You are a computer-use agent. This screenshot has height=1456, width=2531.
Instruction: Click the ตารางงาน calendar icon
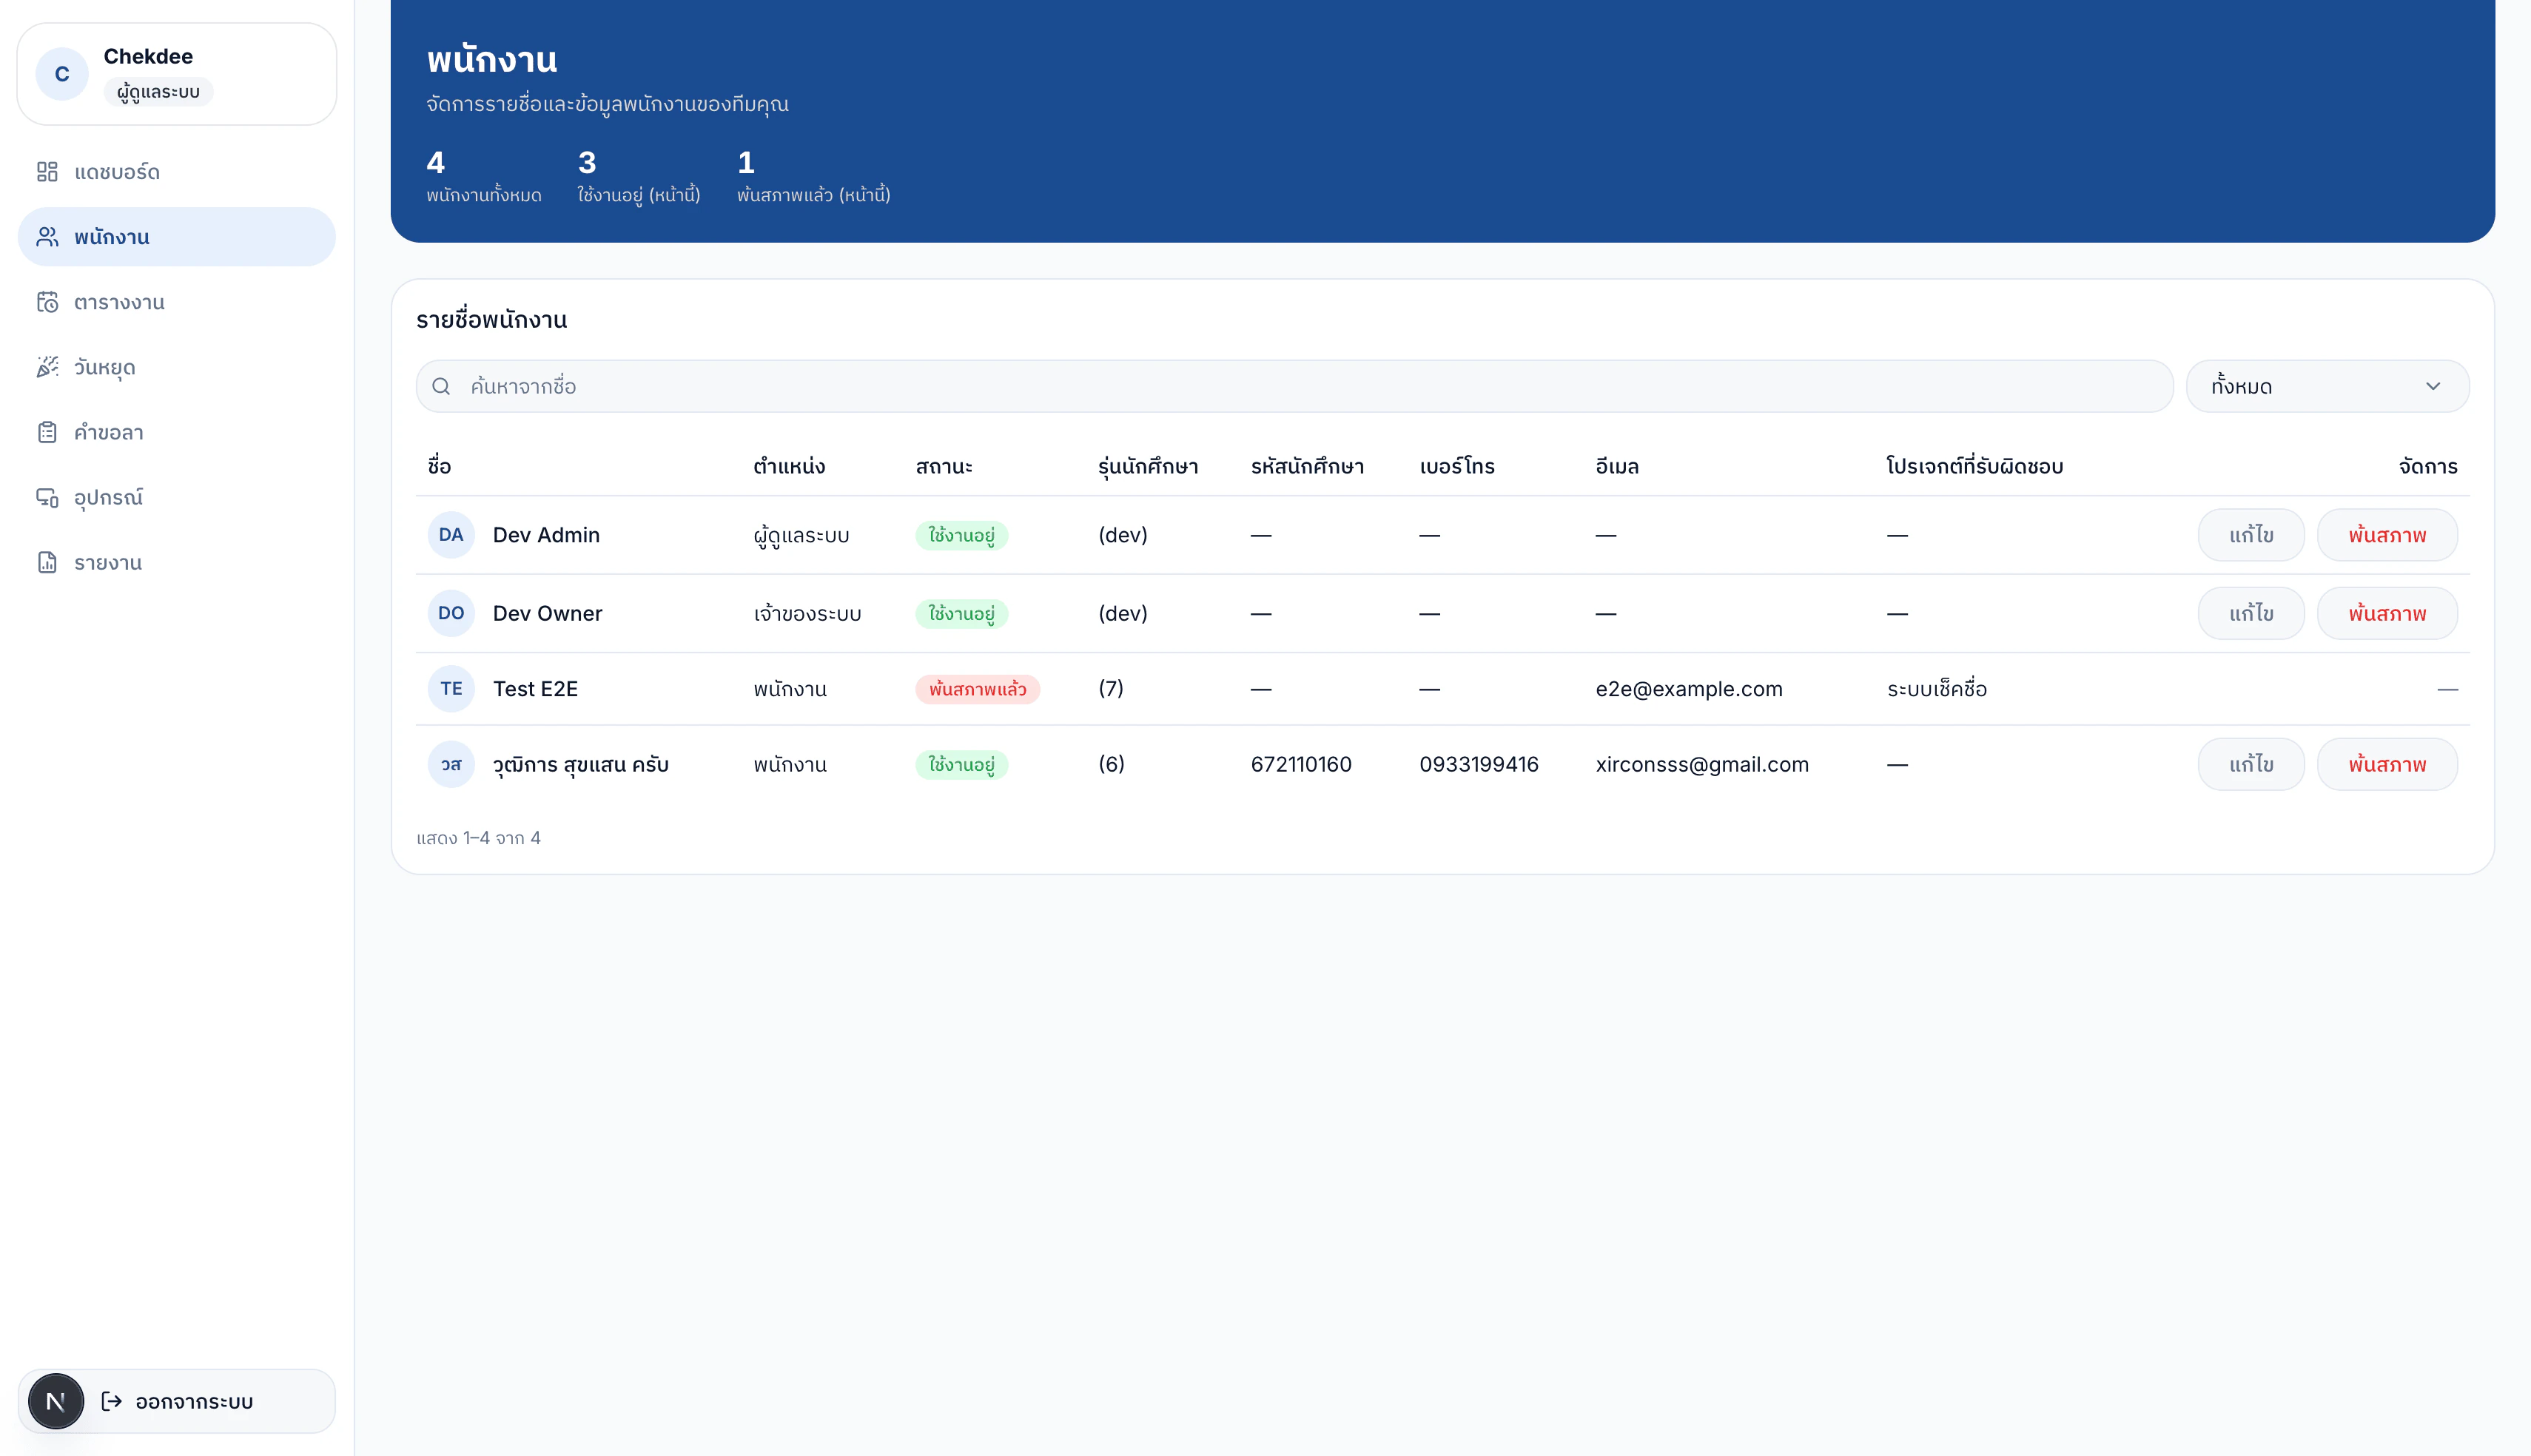coord(47,302)
